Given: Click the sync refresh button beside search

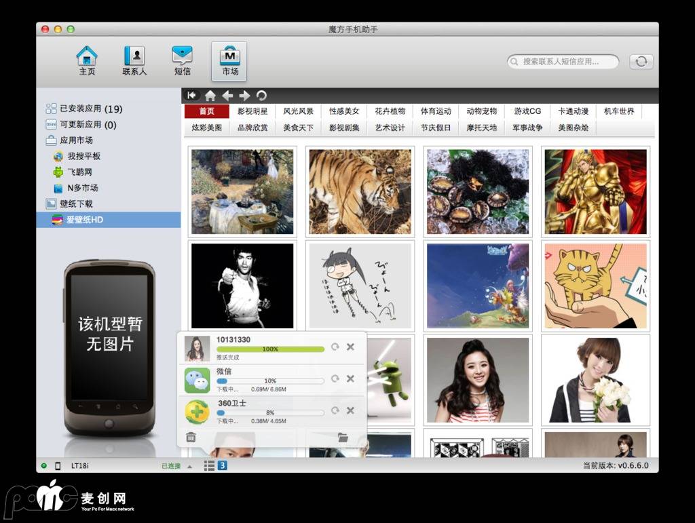Looking at the screenshot, I should 641,62.
